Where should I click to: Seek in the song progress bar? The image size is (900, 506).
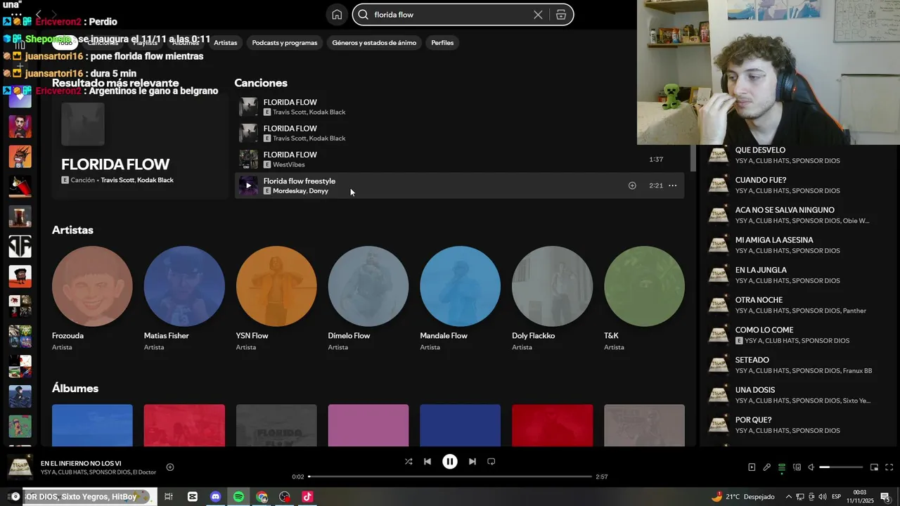tap(450, 476)
